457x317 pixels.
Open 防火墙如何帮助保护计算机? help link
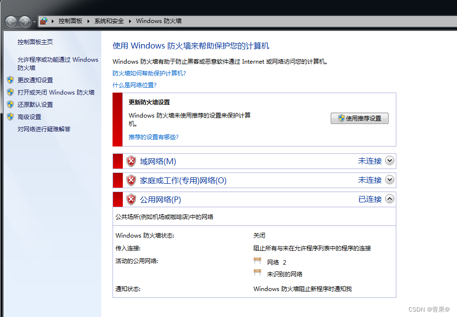point(149,73)
